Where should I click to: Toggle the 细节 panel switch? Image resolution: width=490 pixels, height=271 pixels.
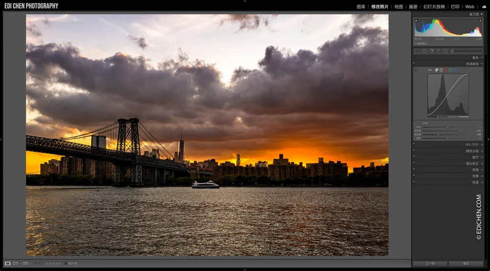[414, 156]
